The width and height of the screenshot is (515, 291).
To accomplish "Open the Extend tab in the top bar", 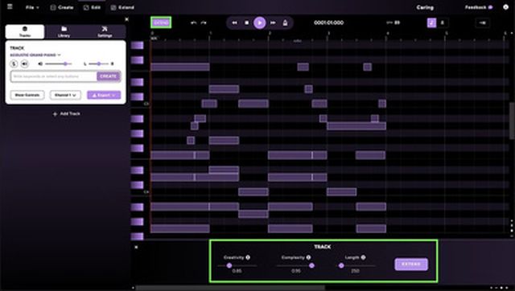I will click(x=122, y=7).
